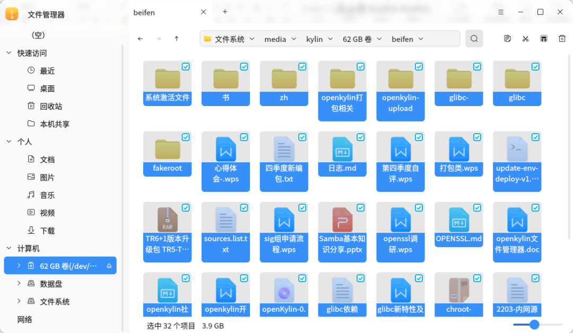Select the glibc- folder icon
This screenshot has width=573, height=333.
point(458,78)
